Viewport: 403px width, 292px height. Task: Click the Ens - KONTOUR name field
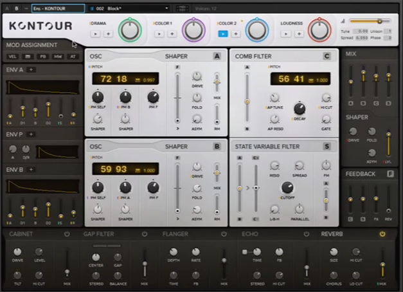coord(58,8)
